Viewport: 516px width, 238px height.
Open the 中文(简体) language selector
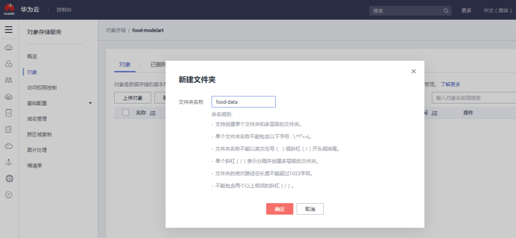[497, 10]
